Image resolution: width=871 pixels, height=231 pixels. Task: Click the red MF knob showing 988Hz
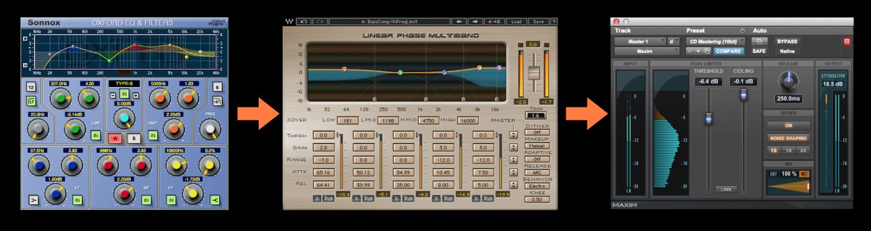(x=108, y=165)
